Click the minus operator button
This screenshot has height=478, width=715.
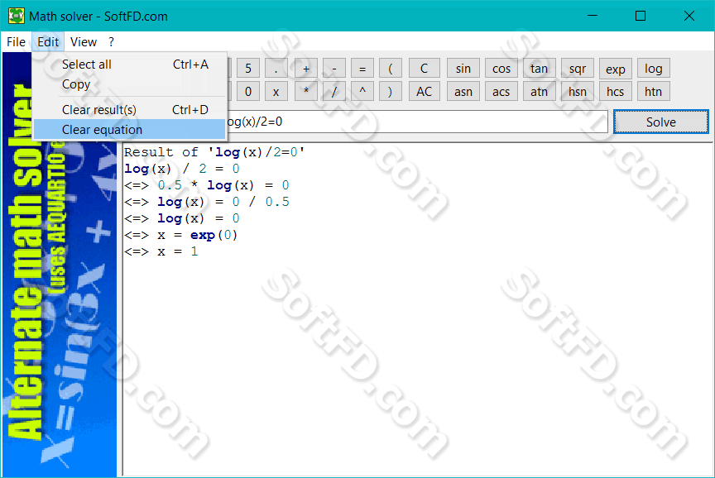(334, 69)
